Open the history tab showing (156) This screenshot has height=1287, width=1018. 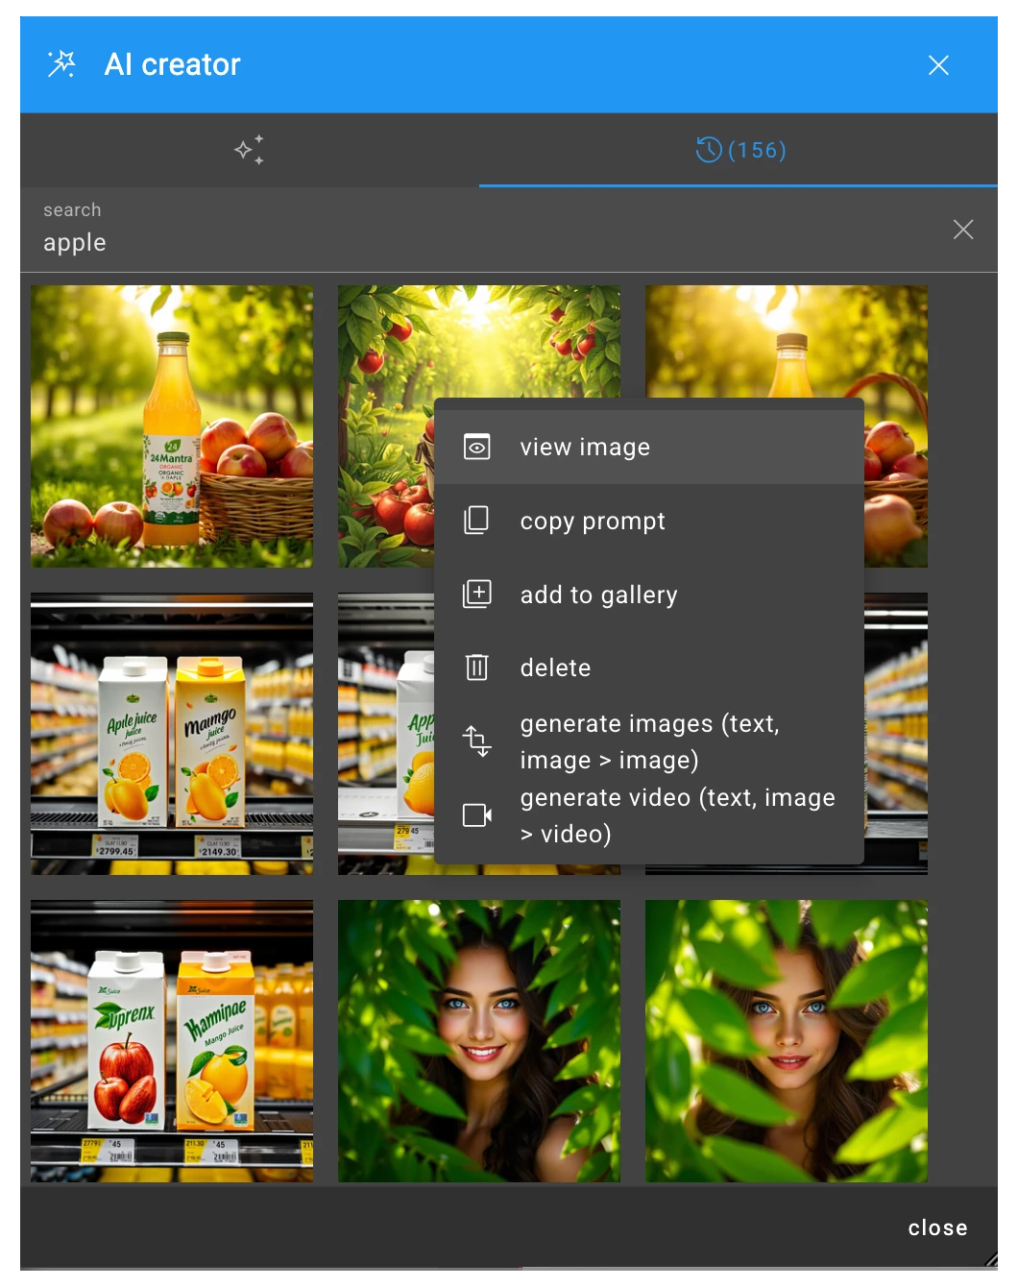[x=739, y=150]
